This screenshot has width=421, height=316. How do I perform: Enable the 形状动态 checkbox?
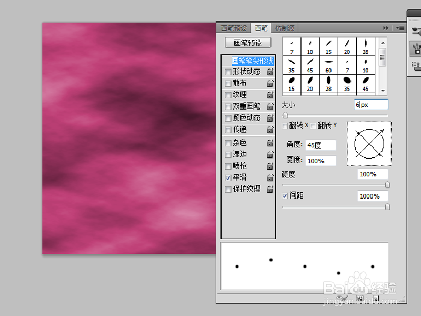228,72
